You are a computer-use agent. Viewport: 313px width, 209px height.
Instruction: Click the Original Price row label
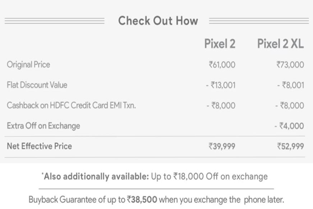[x=28, y=64]
